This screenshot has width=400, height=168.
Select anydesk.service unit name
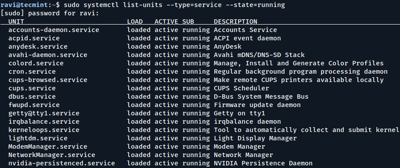tap(38, 46)
